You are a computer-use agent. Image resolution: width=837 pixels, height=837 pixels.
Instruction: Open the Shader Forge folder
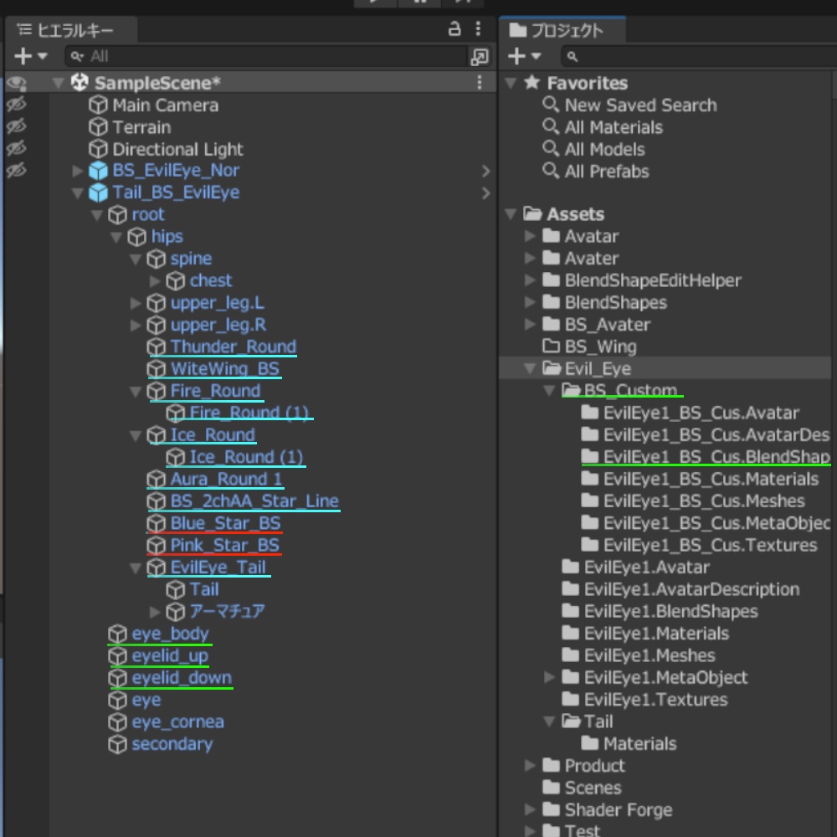(619, 809)
